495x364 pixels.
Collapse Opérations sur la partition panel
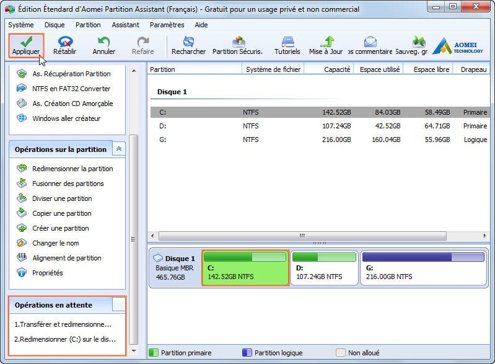[x=119, y=149]
